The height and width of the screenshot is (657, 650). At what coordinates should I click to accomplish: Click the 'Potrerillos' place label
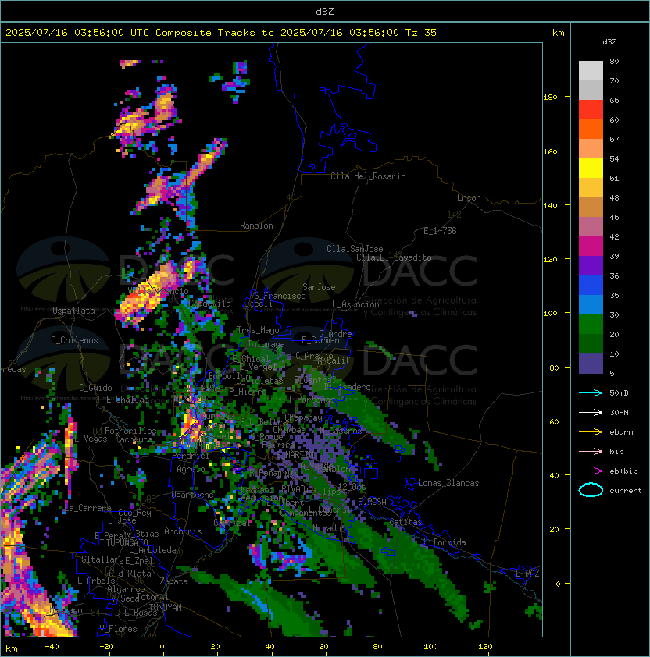[130, 431]
